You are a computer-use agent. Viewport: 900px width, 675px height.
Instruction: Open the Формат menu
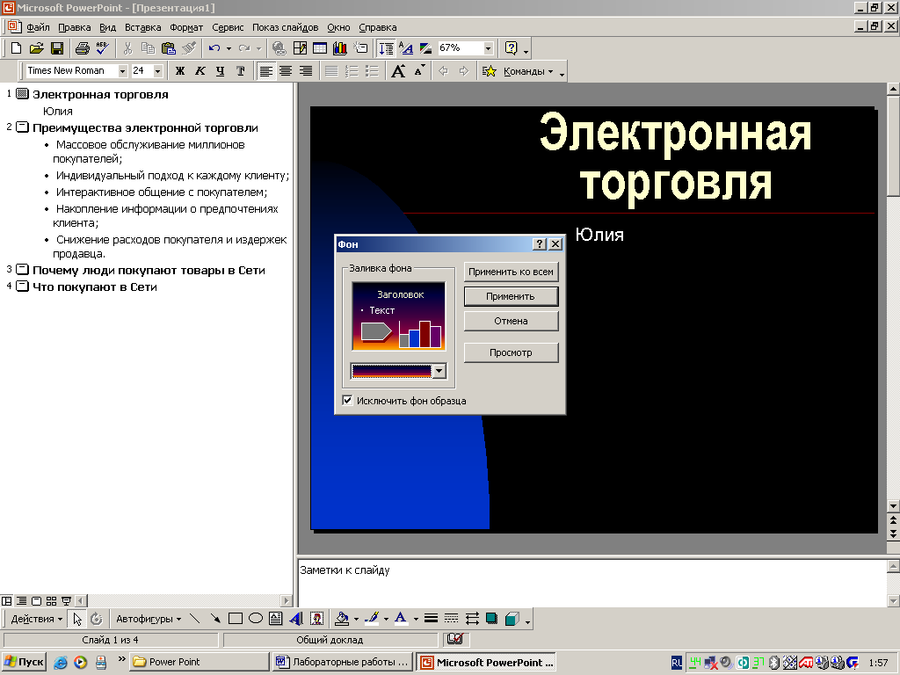pos(186,27)
